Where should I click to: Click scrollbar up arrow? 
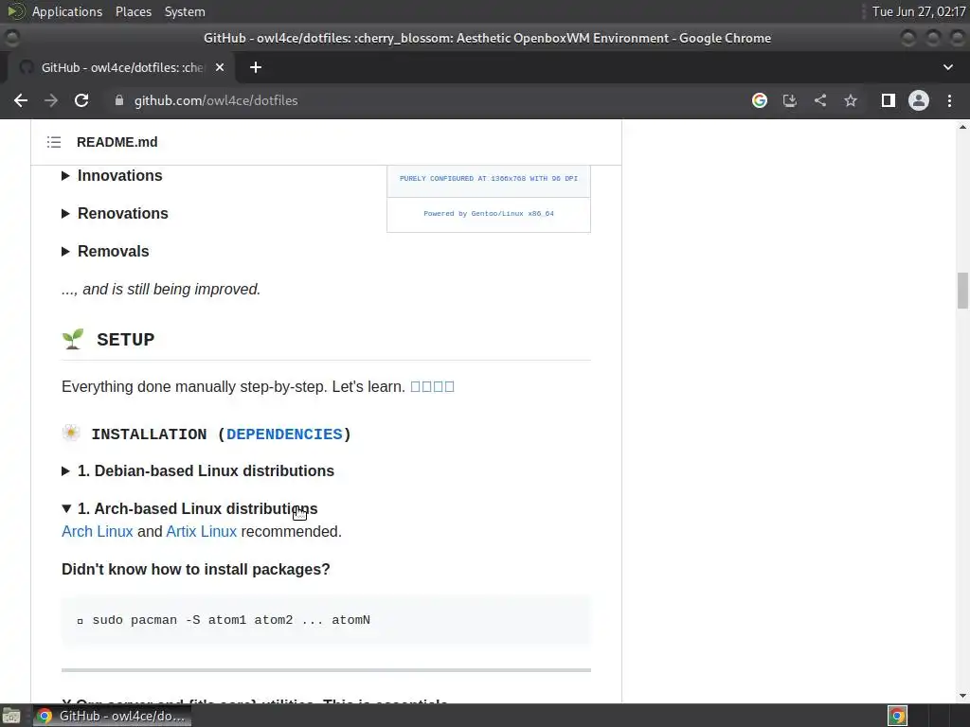(x=962, y=127)
